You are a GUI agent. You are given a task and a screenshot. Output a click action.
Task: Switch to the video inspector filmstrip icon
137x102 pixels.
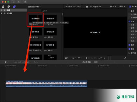pyautogui.click(x=130, y=7)
